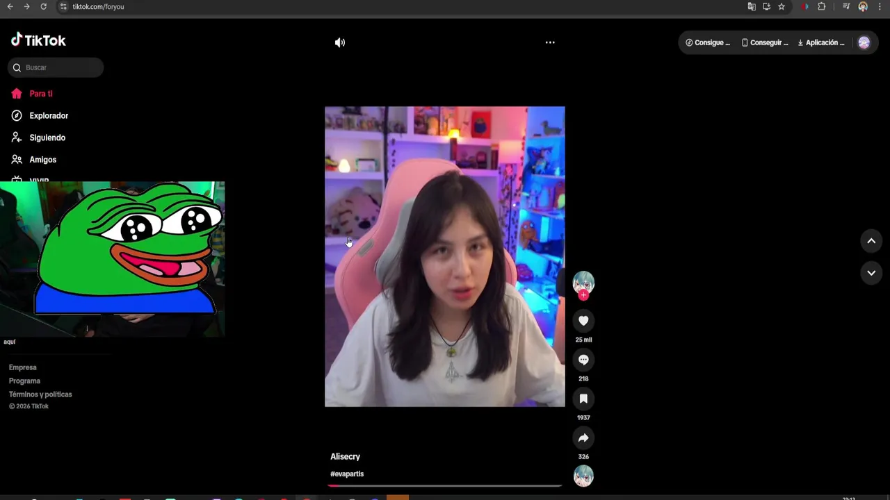Seek on the video progress bar
Image resolution: width=890 pixels, height=500 pixels.
click(444, 485)
